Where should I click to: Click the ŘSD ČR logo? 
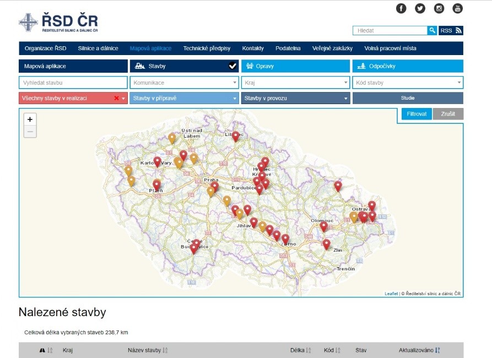tap(58, 23)
